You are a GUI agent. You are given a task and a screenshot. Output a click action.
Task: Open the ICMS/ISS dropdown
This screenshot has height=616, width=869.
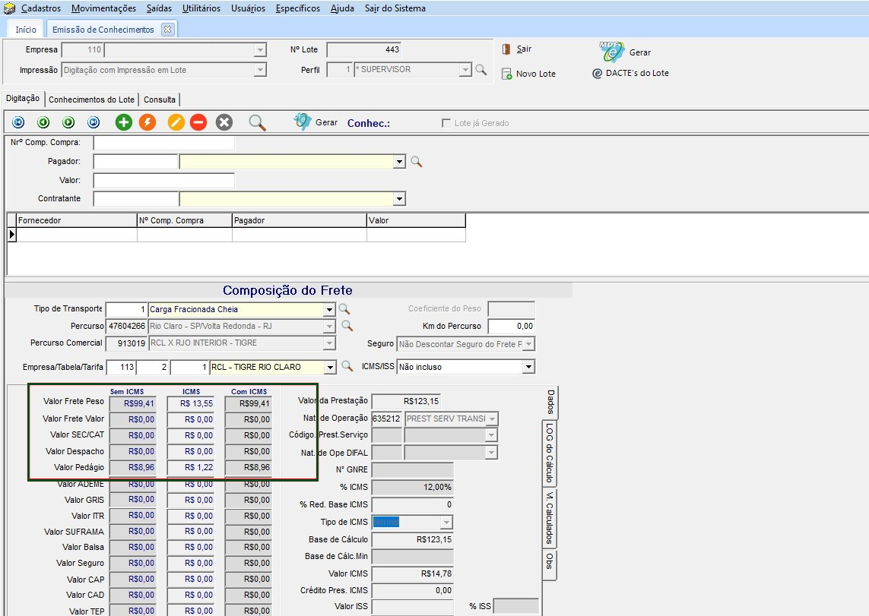click(x=528, y=368)
